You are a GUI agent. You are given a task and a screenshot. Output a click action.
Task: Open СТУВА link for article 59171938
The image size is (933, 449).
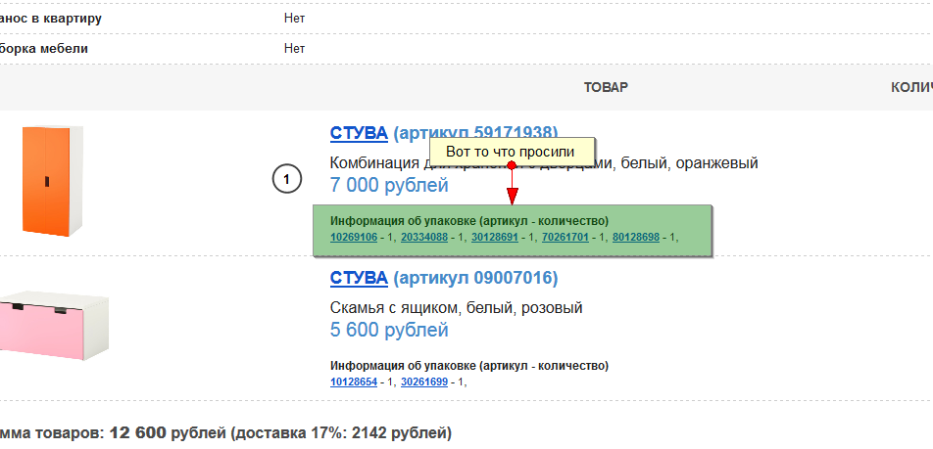[x=359, y=133]
